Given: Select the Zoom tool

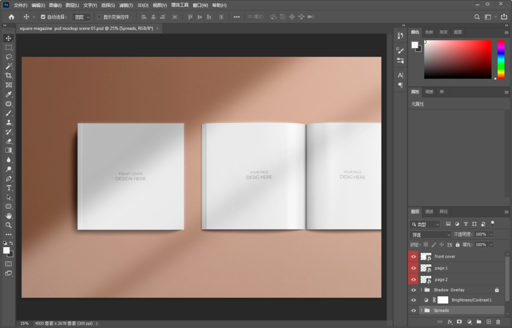Looking at the screenshot, I should click(x=8, y=225).
